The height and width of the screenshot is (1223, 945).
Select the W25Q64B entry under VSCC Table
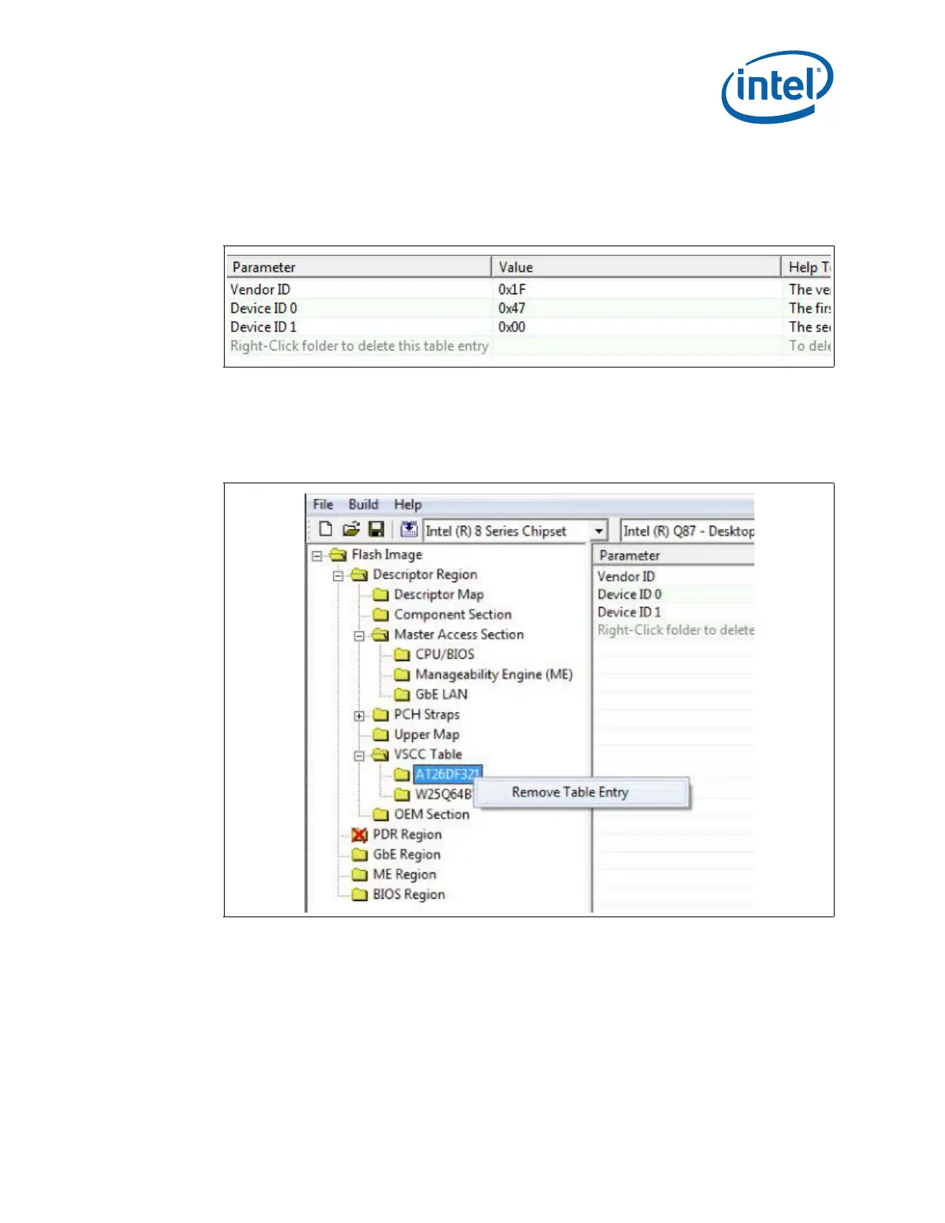point(443,794)
